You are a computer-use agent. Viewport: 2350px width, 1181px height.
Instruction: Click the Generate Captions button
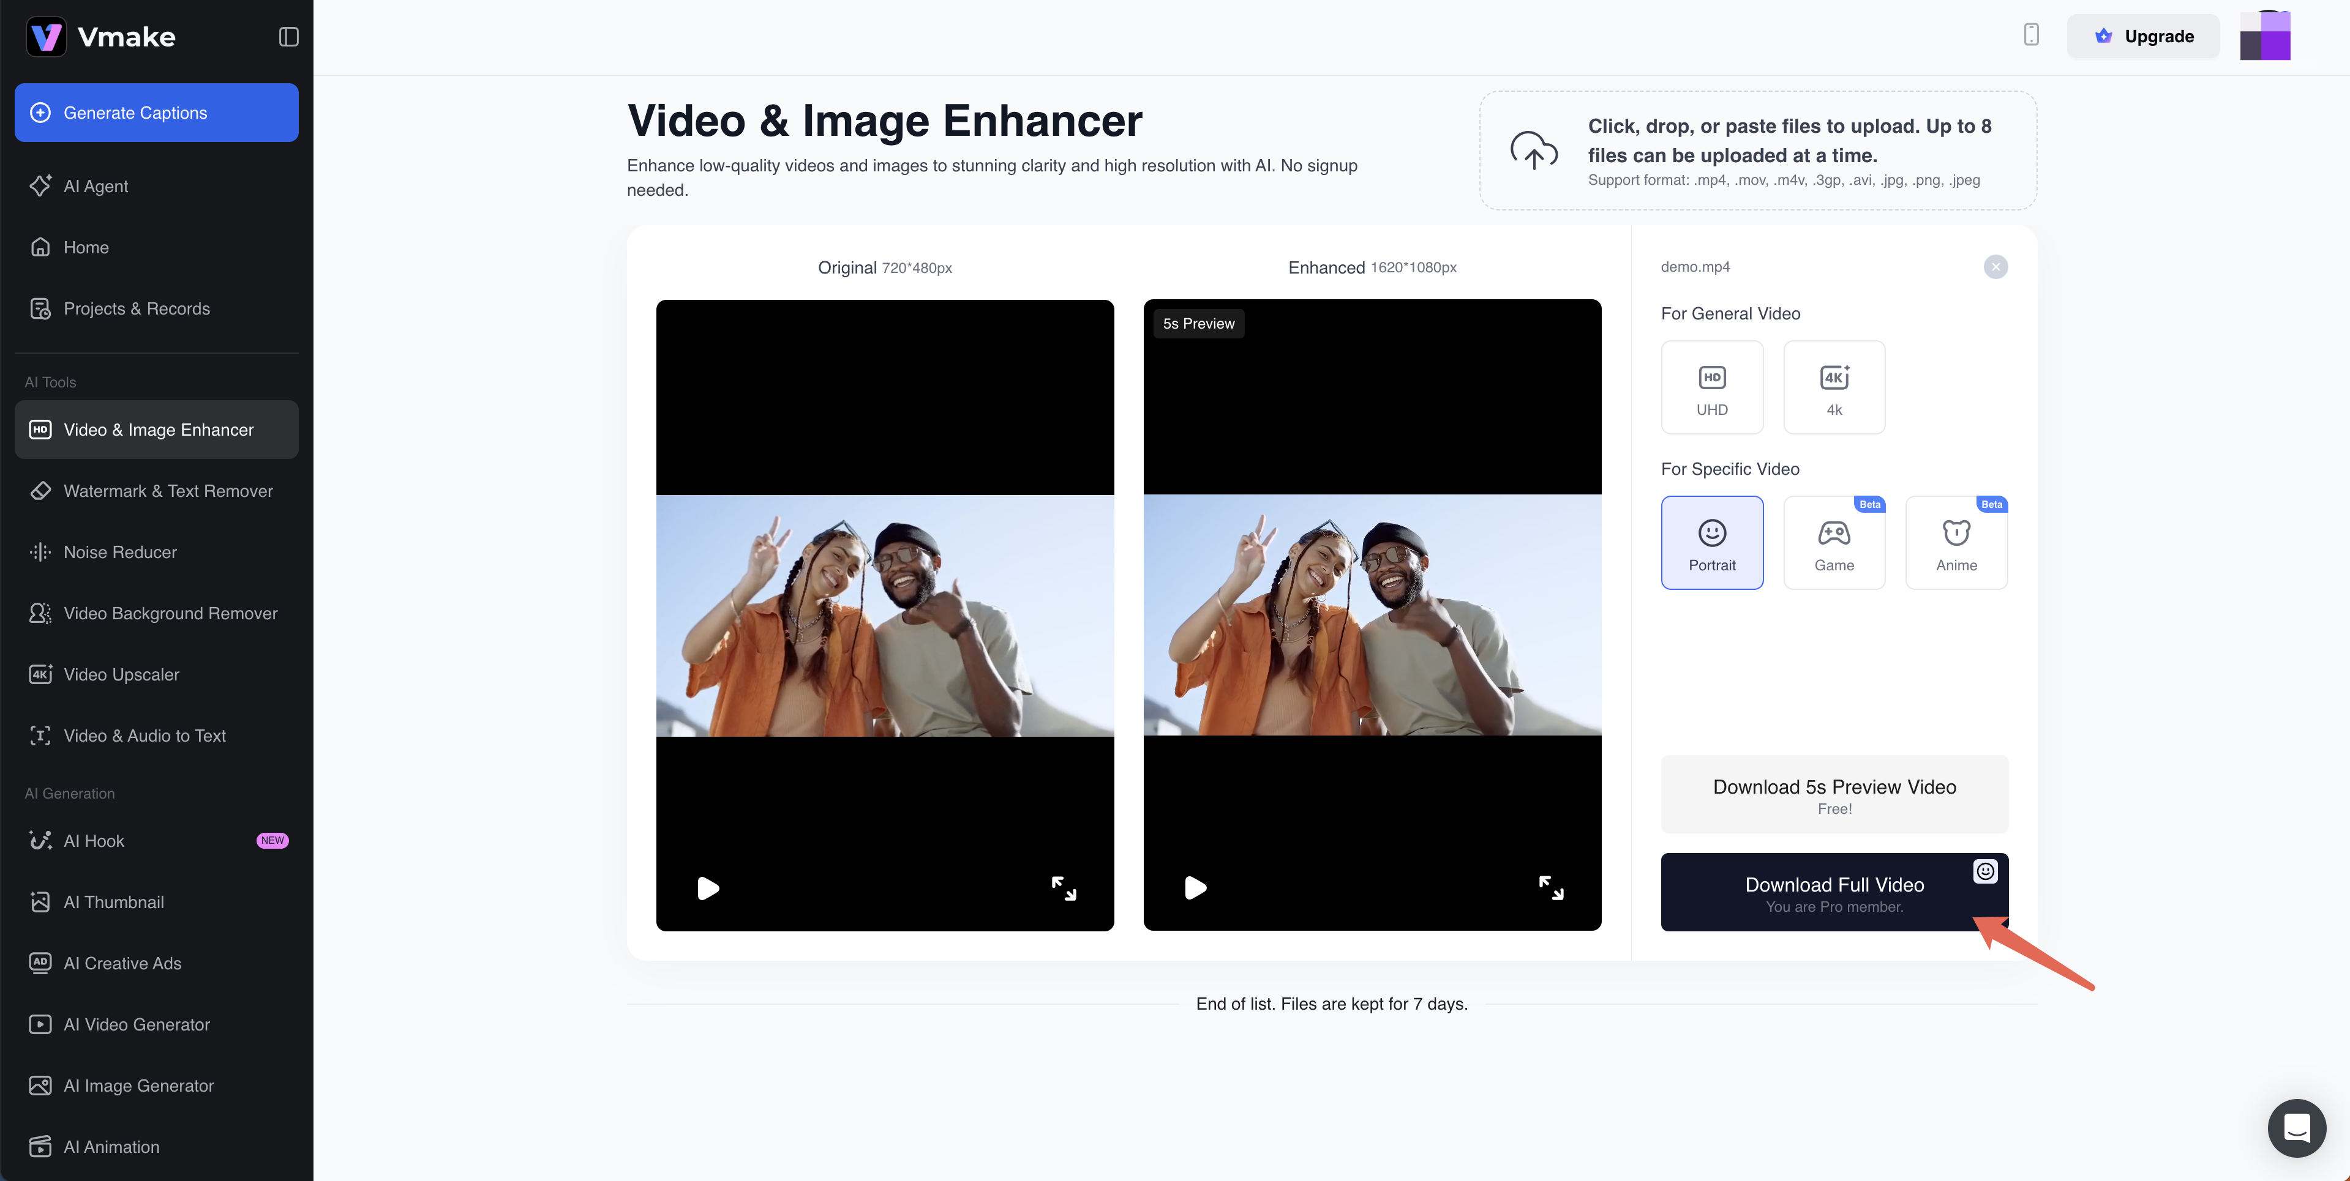157,113
